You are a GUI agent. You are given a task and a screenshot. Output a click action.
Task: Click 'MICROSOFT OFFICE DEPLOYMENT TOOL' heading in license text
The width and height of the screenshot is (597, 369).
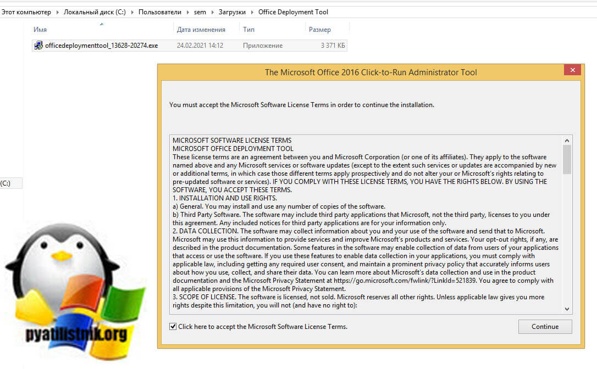(233, 149)
